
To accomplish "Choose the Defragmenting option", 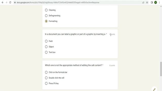I will 46,16.
